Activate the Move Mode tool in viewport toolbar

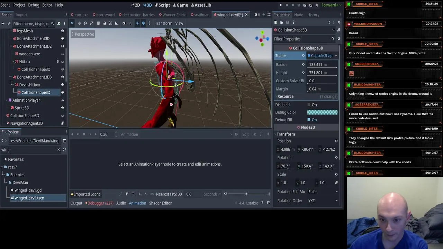point(79,23)
